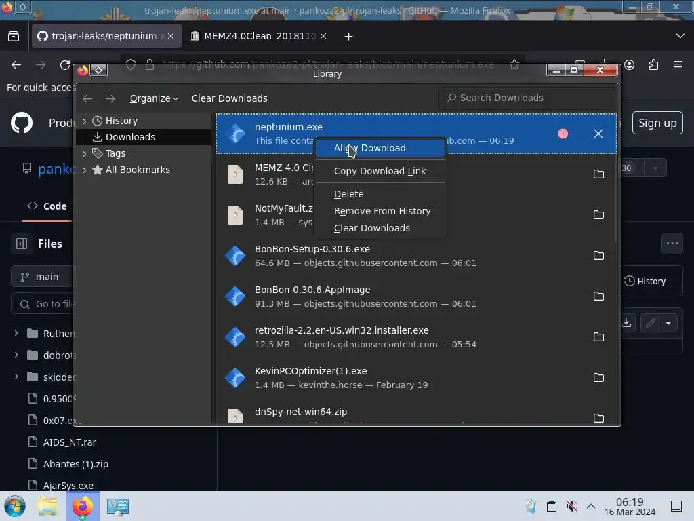Select Tags in Library sidebar
The width and height of the screenshot is (694, 521).
pos(115,153)
